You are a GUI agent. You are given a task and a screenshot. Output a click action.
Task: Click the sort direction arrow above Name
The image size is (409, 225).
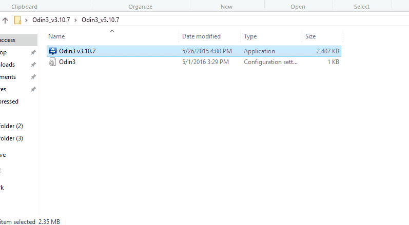112,31
